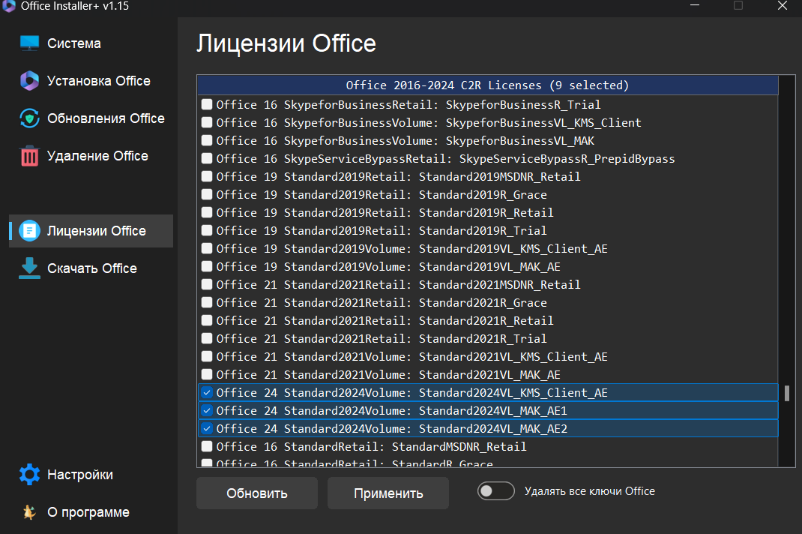Enable the Удалять все ключи Office switch

pyautogui.click(x=495, y=491)
